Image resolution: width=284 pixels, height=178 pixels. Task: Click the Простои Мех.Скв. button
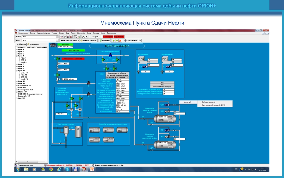pos(133,40)
